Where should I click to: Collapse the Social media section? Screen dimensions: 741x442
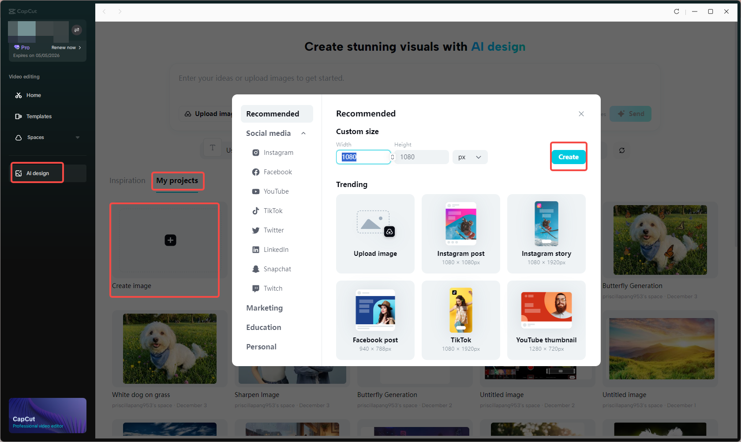303,133
